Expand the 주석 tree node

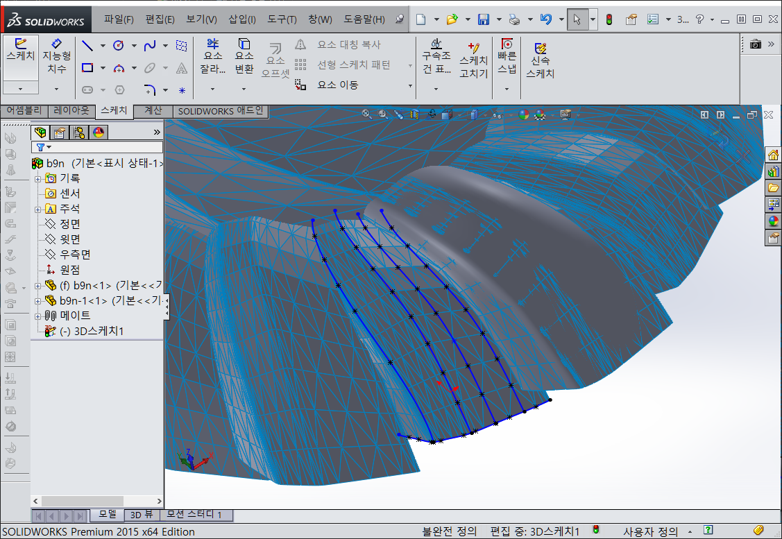(x=37, y=209)
